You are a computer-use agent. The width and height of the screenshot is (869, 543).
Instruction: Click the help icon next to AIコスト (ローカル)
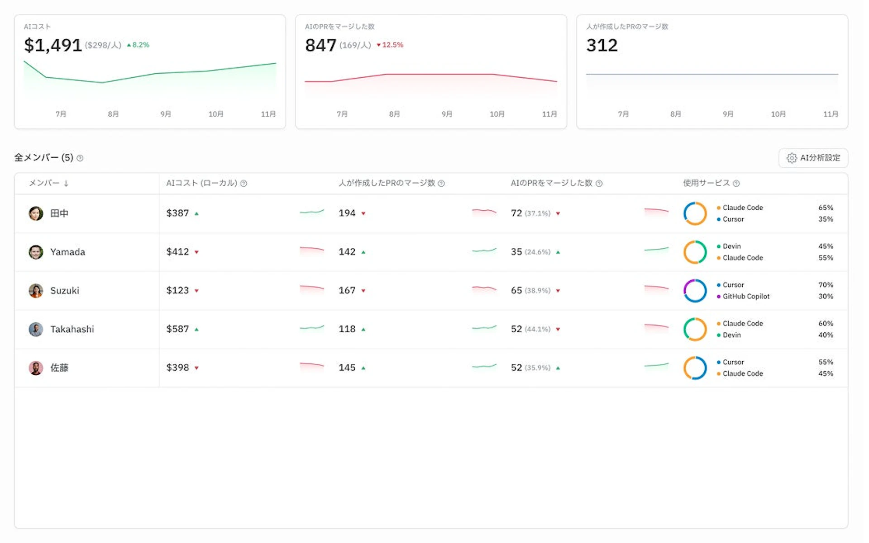(244, 184)
